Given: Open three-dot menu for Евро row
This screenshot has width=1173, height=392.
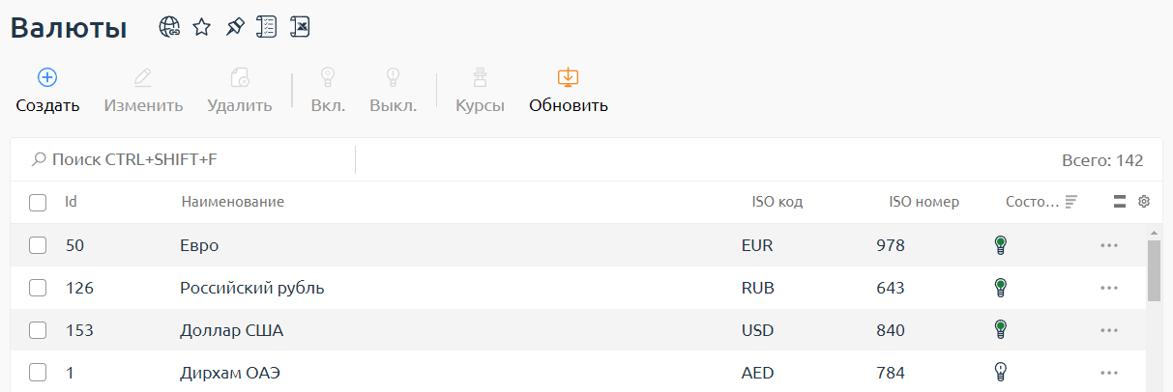Looking at the screenshot, I should click(1108, 245).
